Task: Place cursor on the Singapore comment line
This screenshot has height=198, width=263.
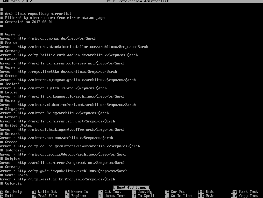Action: (12, 109)
